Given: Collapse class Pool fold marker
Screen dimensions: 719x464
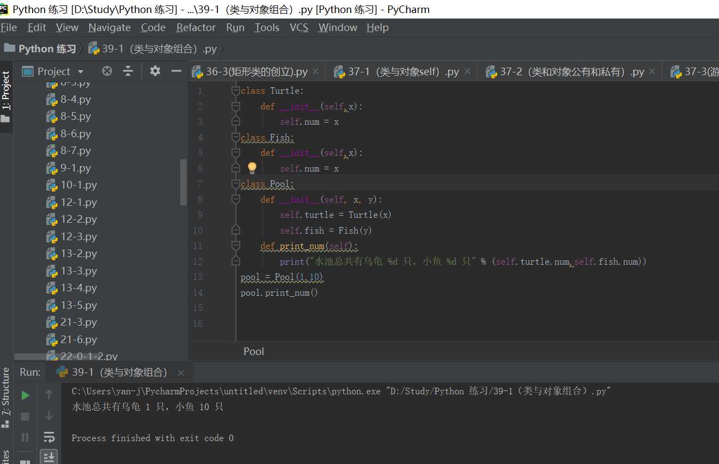Looking at the screenshot, I should point(235,184).
